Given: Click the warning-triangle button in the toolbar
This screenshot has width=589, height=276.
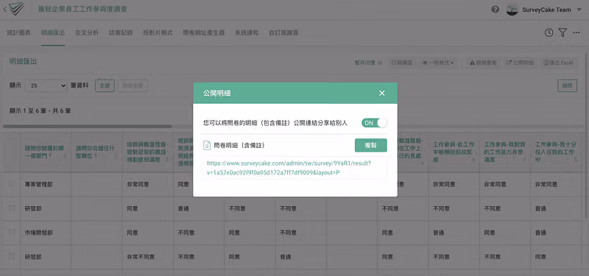Looking at the screenshot, I should point(483,63).
